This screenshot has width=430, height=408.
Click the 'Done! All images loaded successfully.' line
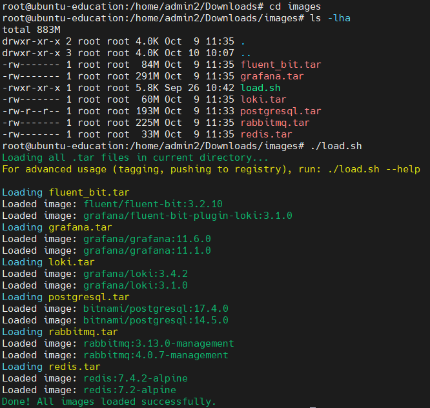pos(109,402)
